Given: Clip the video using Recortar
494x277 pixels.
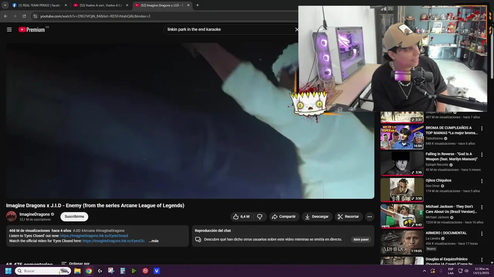Looking at the screenshot, I should point(349,217).
